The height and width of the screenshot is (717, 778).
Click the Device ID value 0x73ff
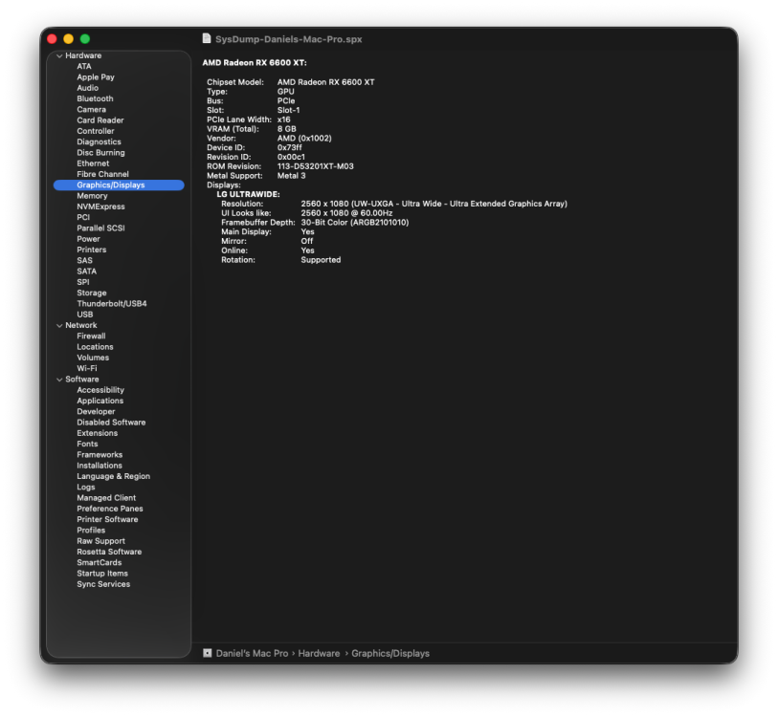pos(289,148)
